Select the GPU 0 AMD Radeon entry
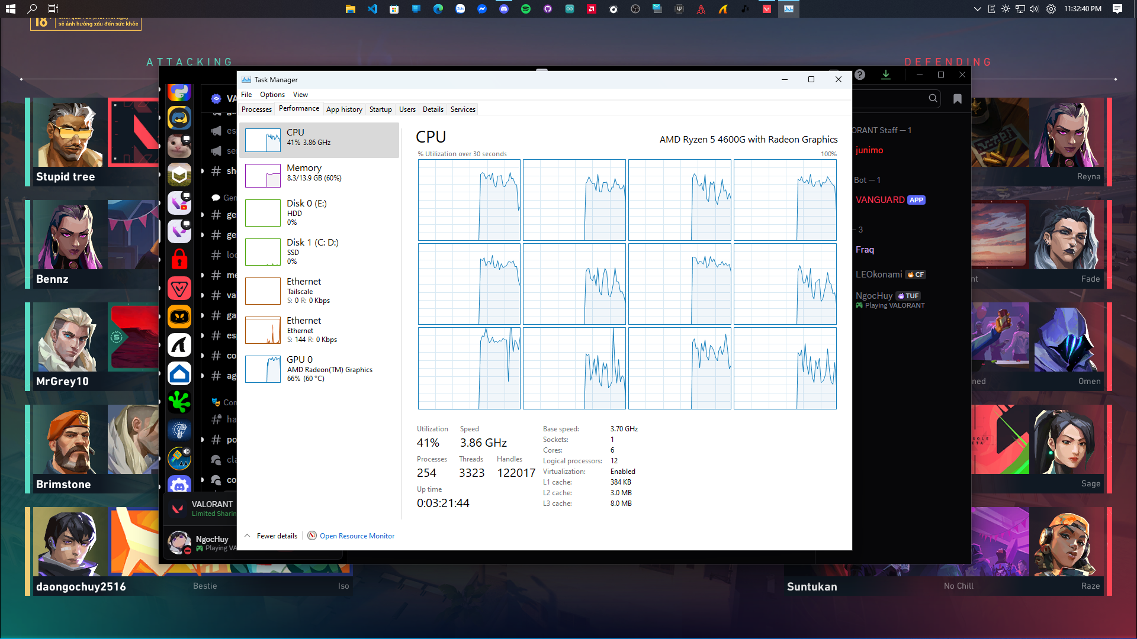This screenshot has width=1137, height=639. pos(320,369)
